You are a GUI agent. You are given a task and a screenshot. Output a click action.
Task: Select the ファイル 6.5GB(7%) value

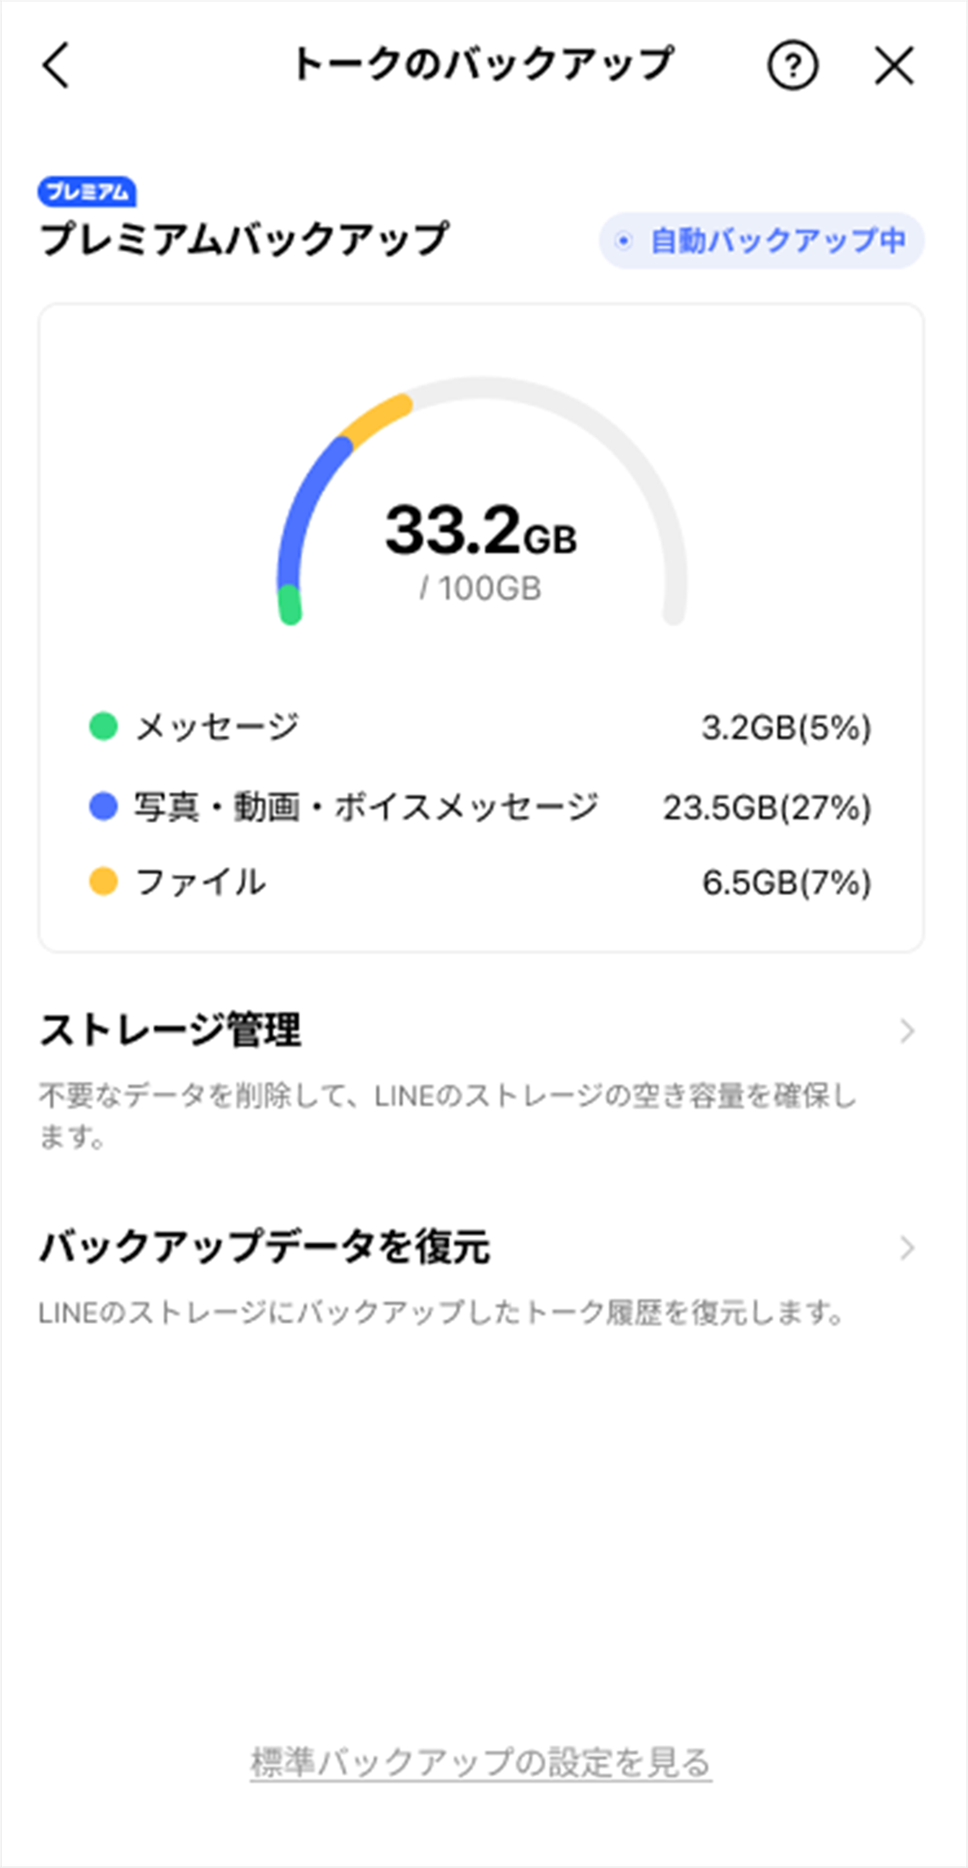point(786,883)
